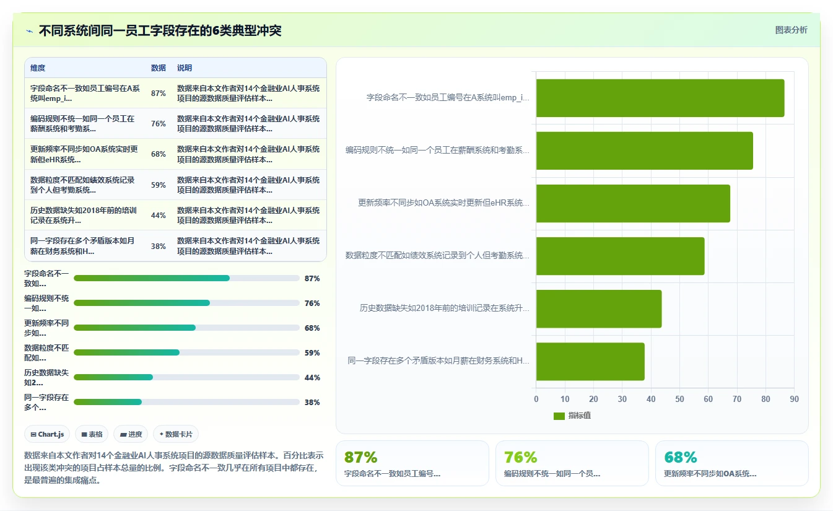Click the progress label 历史数据缺失如2...

46,377
